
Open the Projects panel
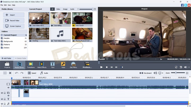tap(7, 65)
